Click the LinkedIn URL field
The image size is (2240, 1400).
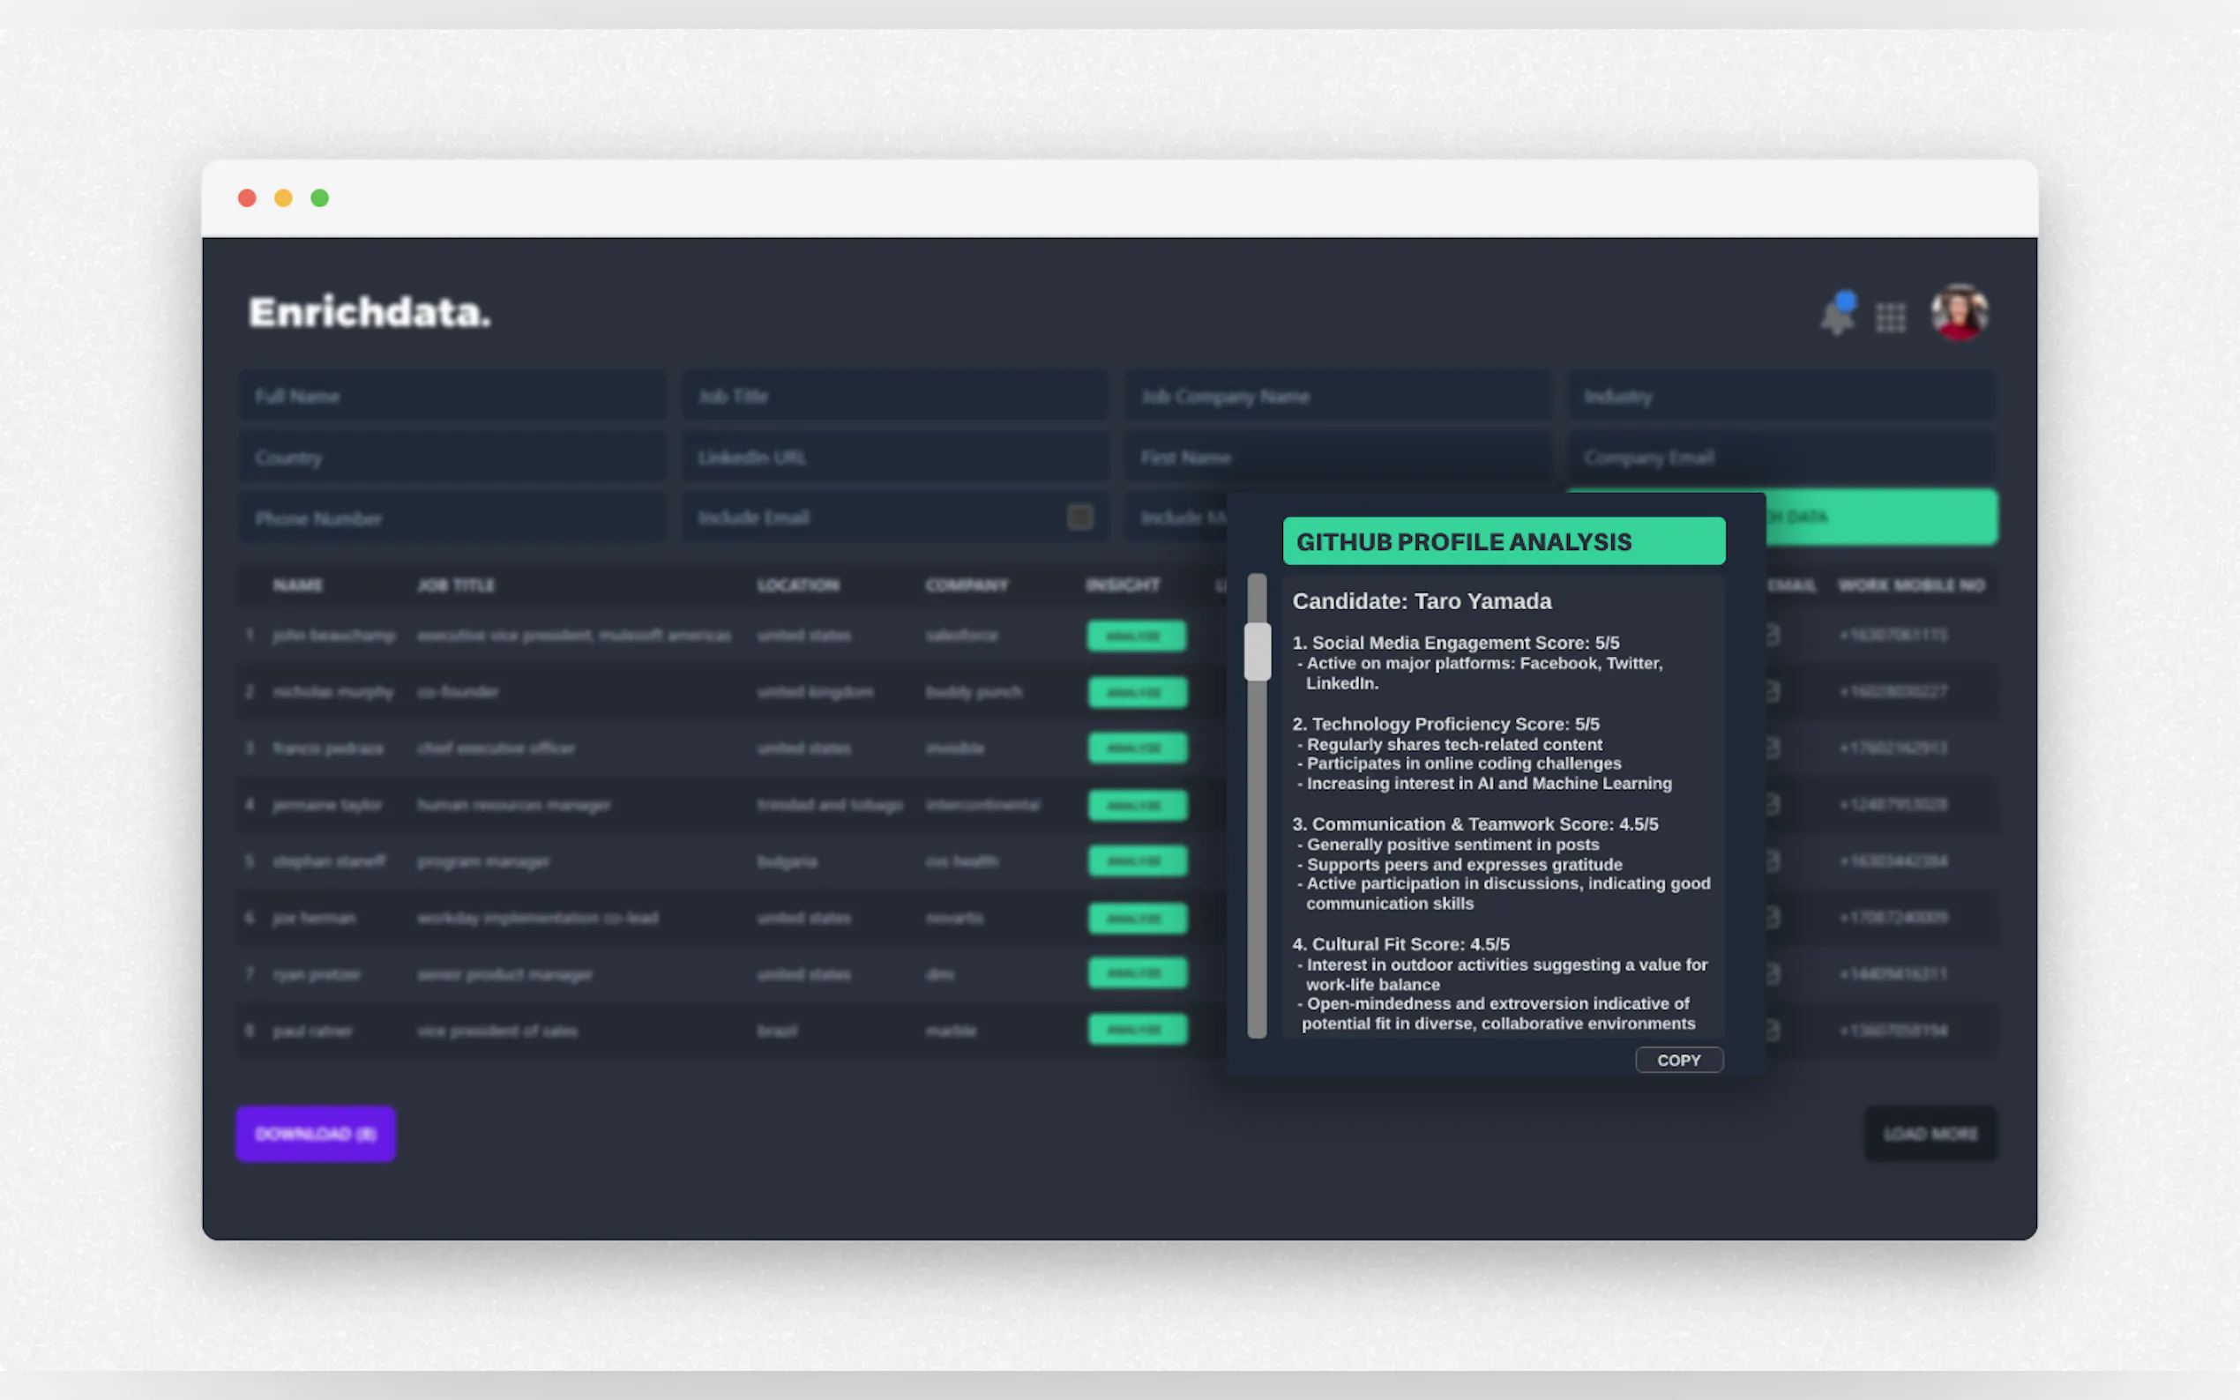[894, 458]
